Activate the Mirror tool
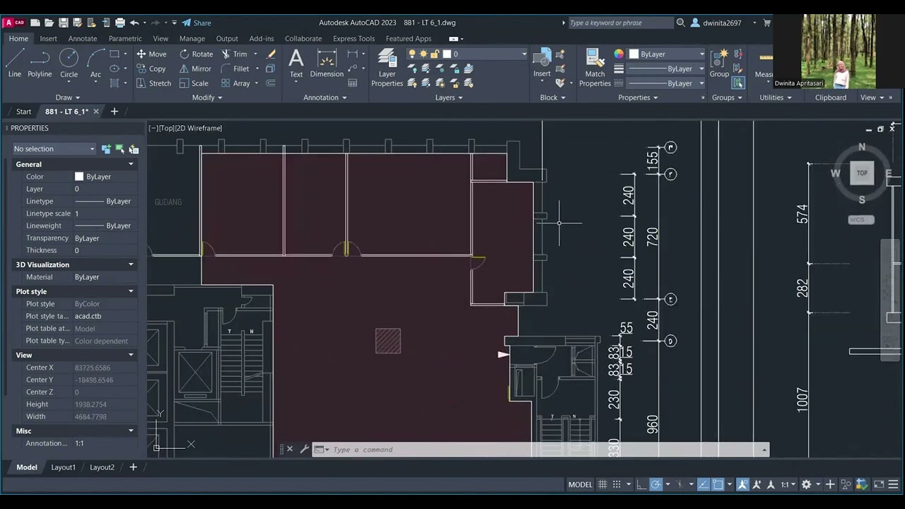Viewport: 905px width, 509px height. pyautogui.click(x=195, y=69)
